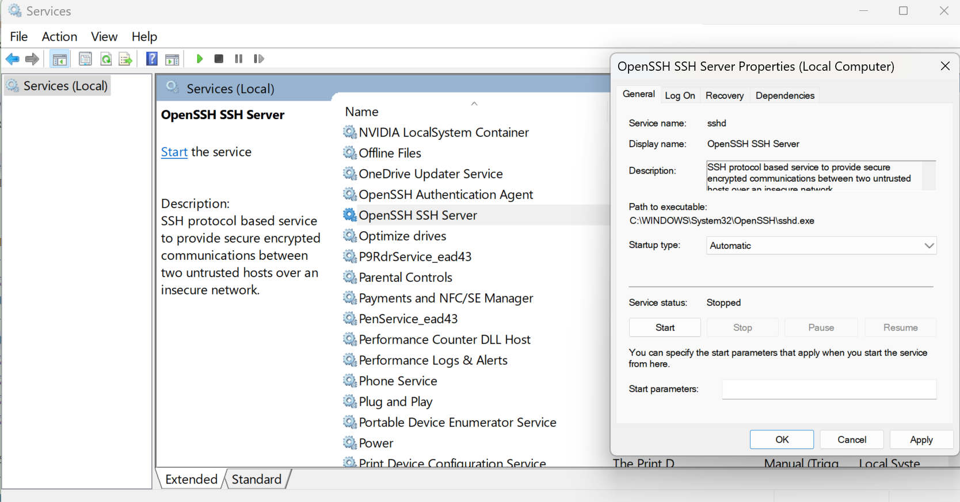Screen dimensions: 960x502
Task: Click the Pause Service toolbar icon
Action: (239, 59)
